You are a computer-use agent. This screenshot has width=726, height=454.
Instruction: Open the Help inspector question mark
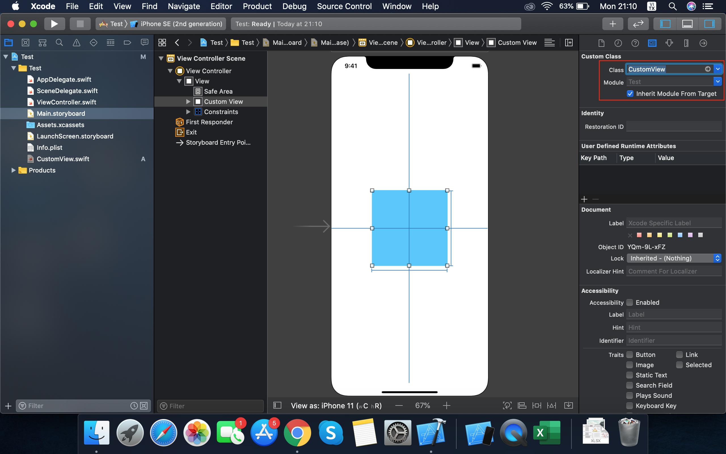pyautogui.click(x=635, y=43)
